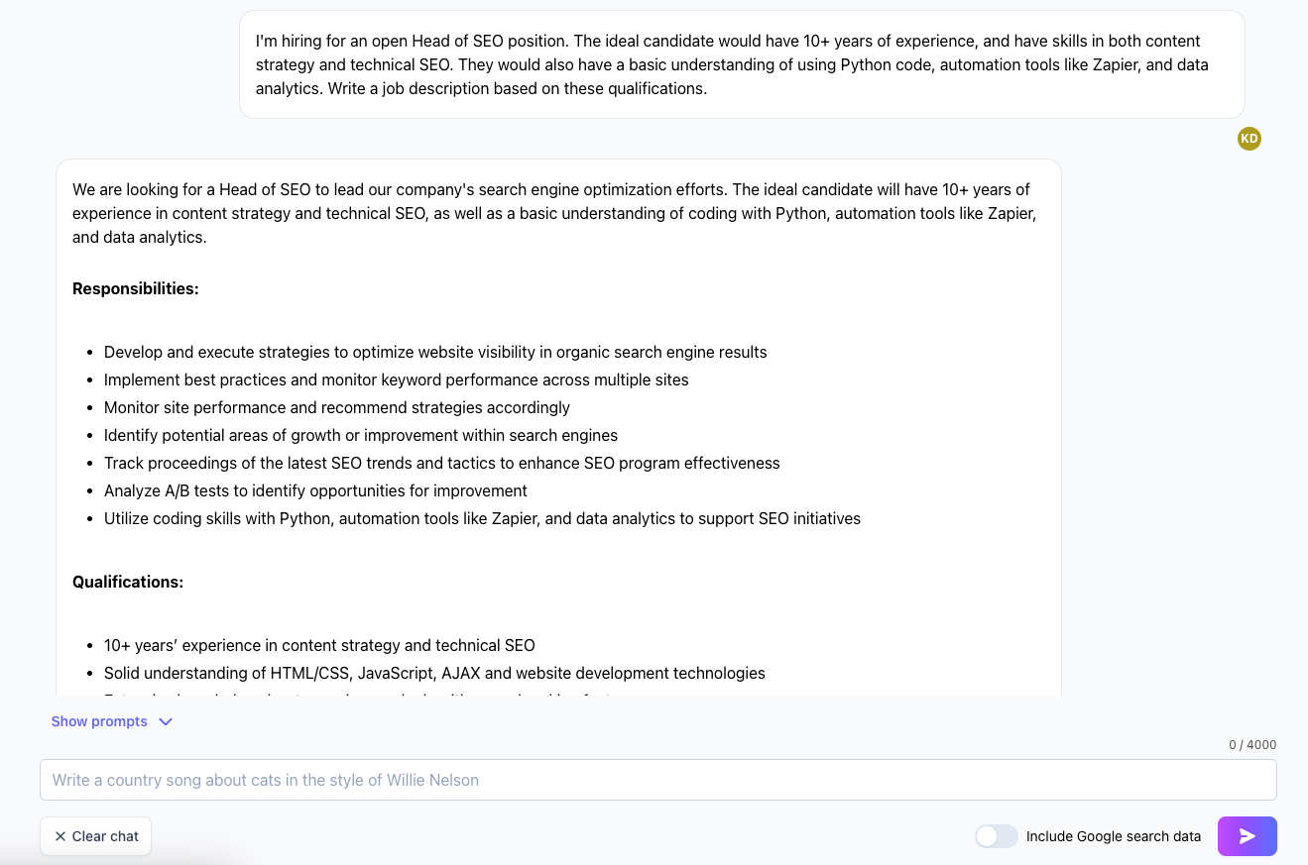The height and width of the screenshot is (865, 1308).
Task: Click the KD user avatar badge
Action: point(1249,139)
